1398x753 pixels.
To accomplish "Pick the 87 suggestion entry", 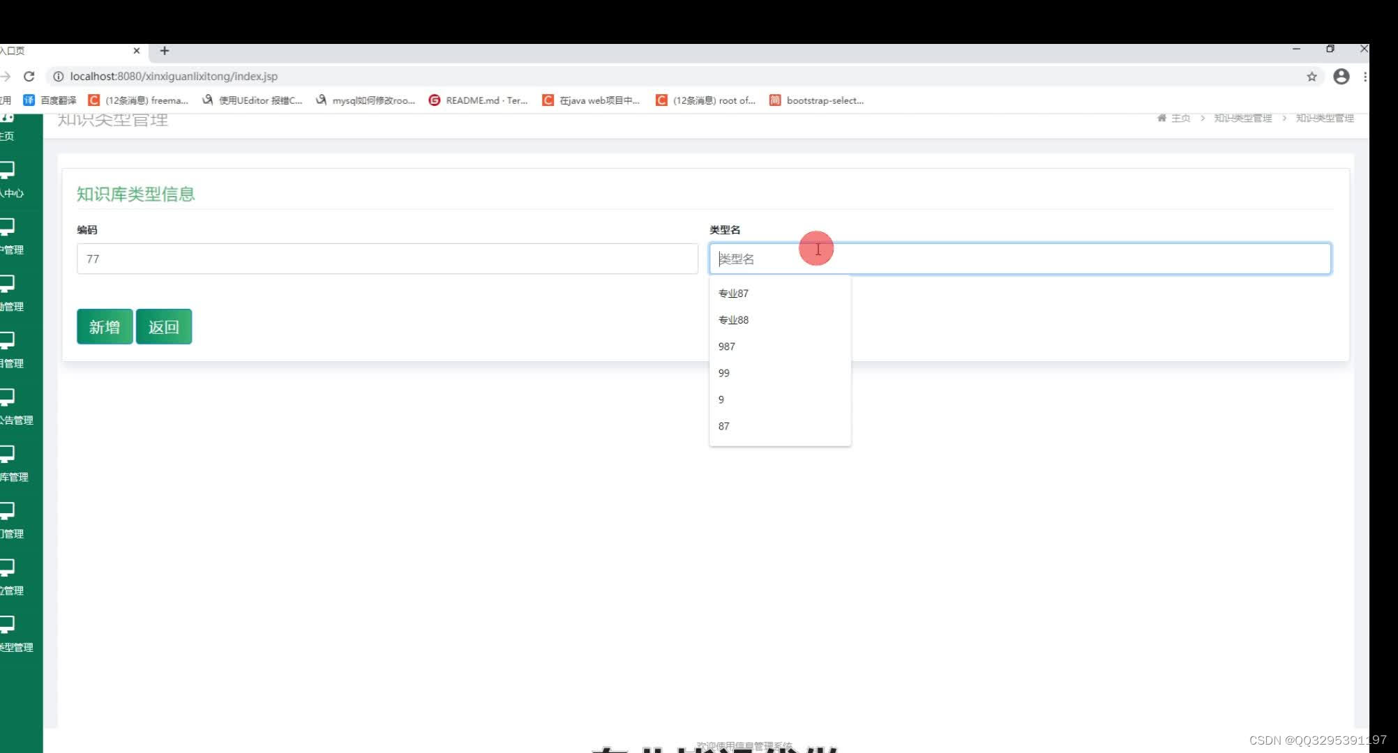I will click(x=780, y=426).
